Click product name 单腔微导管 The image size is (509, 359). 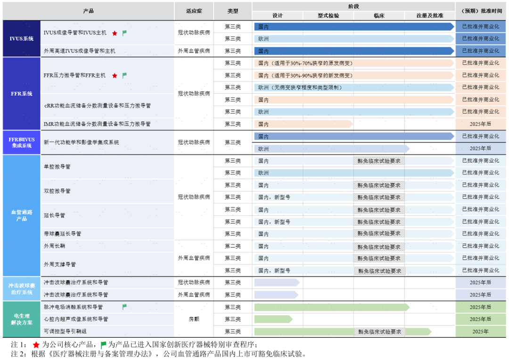pos(57,166)
